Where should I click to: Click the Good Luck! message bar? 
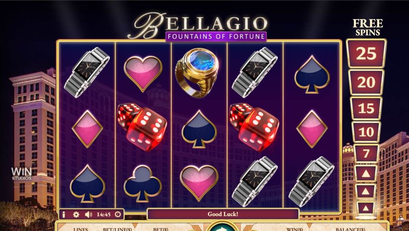coord(223,214)
